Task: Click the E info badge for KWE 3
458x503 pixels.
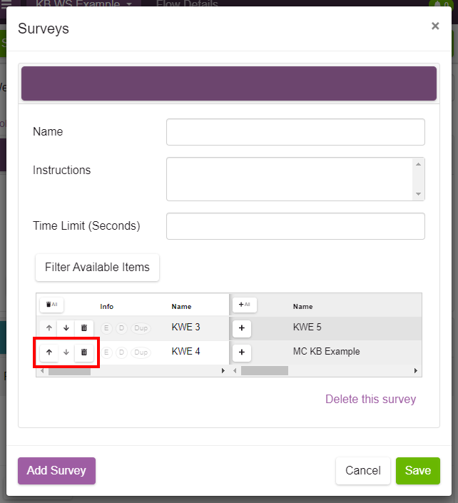Action: click(106, 328)
